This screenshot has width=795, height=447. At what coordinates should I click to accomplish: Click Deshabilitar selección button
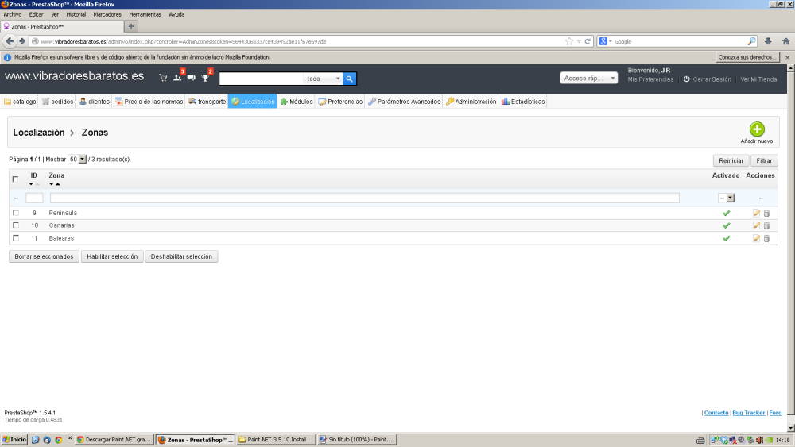click(x=181, y=256)
